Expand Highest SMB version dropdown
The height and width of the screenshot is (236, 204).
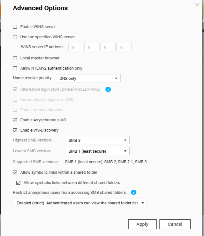tap(97, 140)
